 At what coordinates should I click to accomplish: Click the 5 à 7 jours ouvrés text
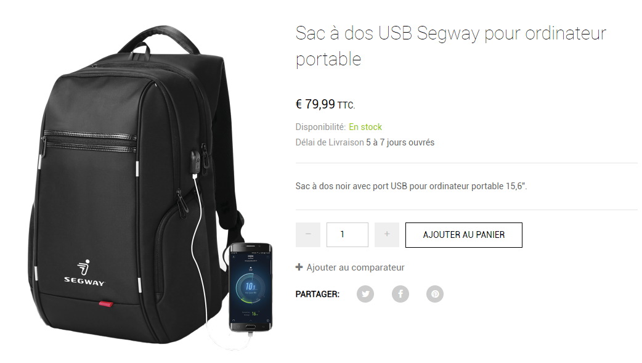click(400, 142)
